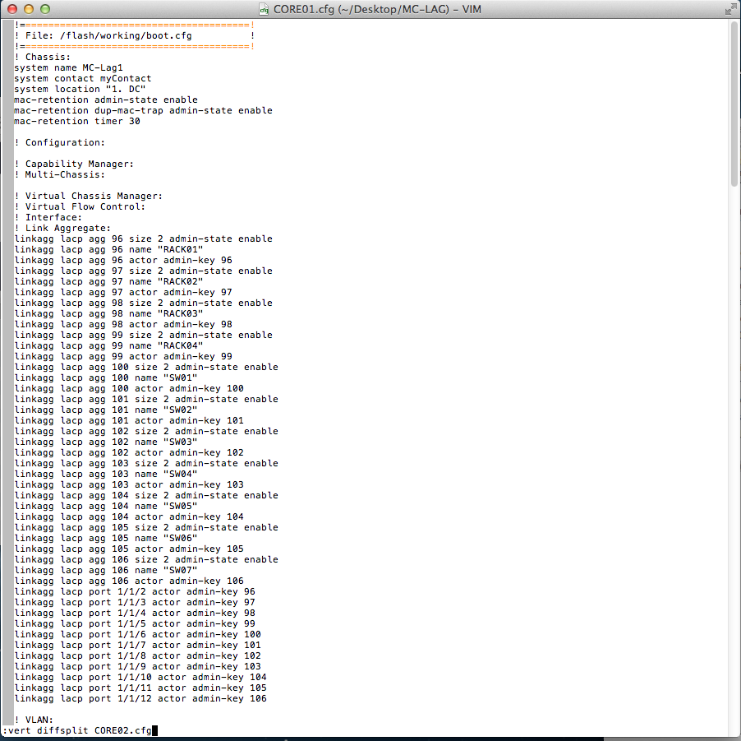This screenshot has width=741, height=741.
Task: Click the empty scrollbar track below the thumb
Action: click(734, 452)
